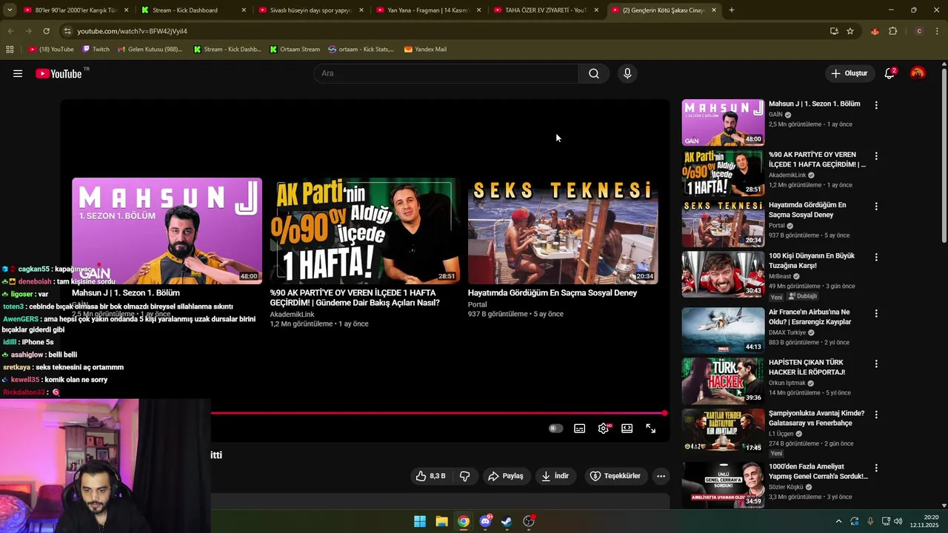Open File Explorer from the taskbar
948x533 pixels.
(441, 521)
